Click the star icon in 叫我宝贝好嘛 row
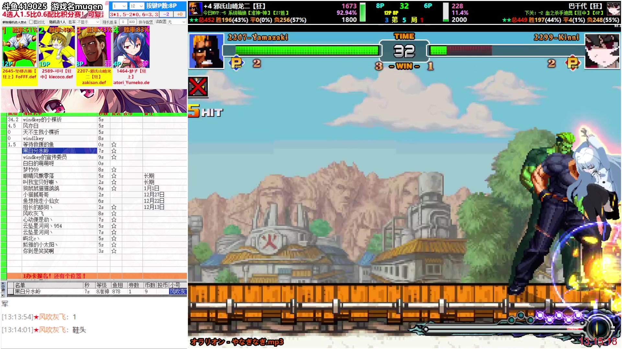 pos(114,182)
